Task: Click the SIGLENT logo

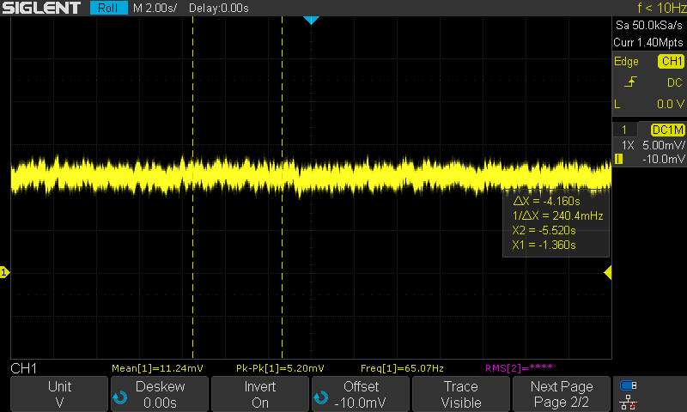Action: [x=41, y=8]
